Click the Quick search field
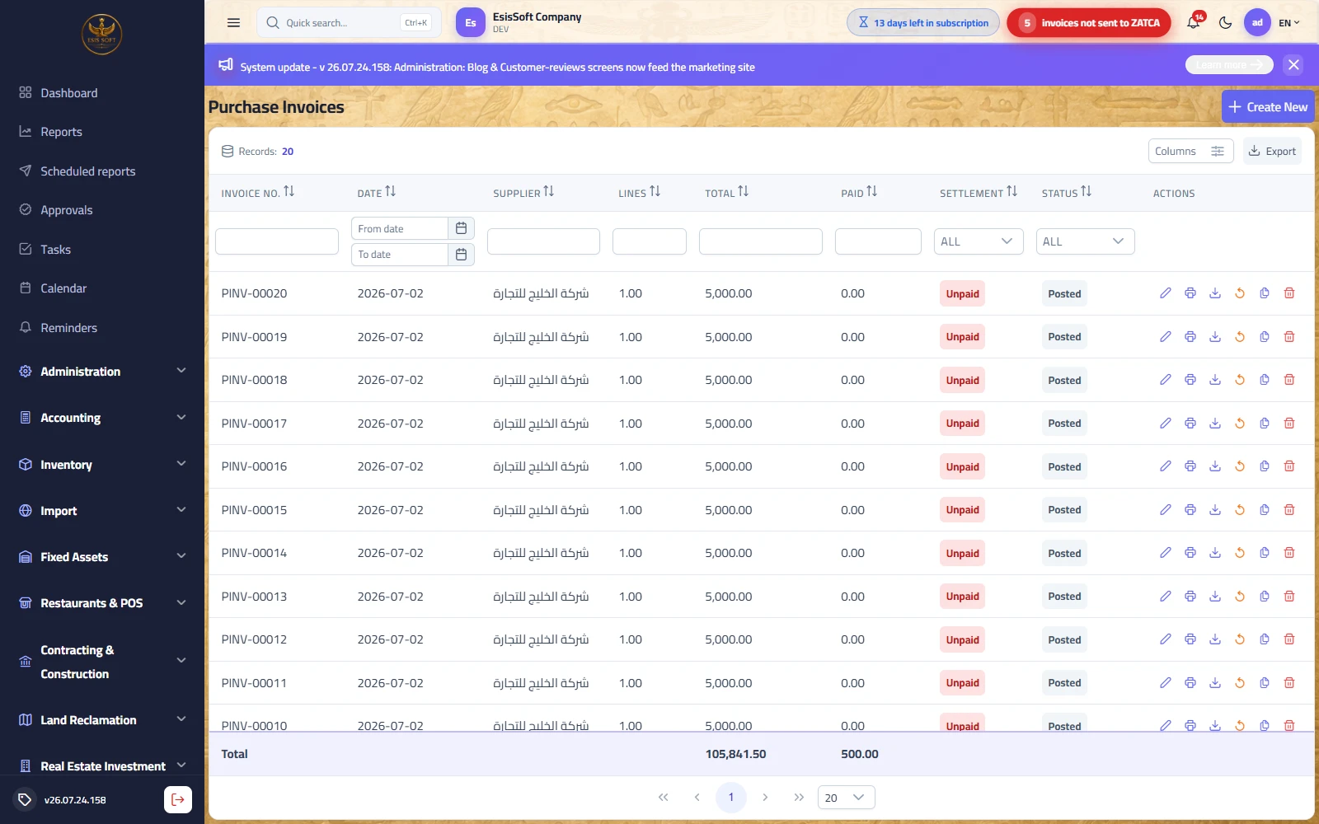The width and height of the screenshot is (1319, 824). (x=349, y=23)
